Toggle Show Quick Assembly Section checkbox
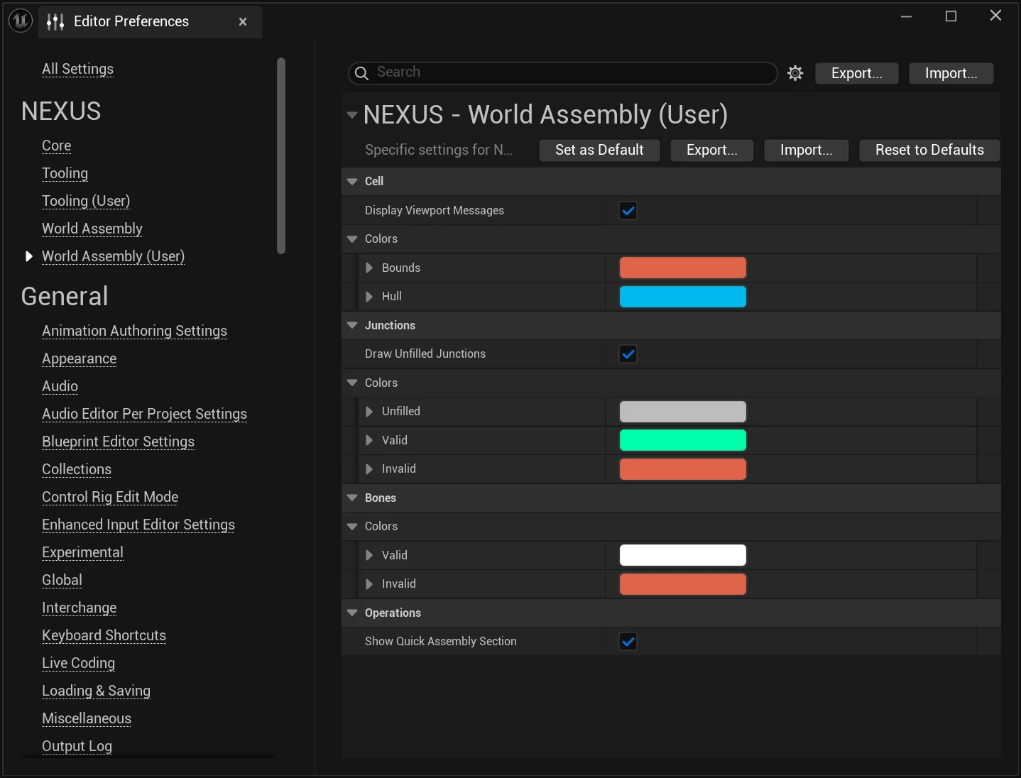1021x778 pixels. pos(628,642)
